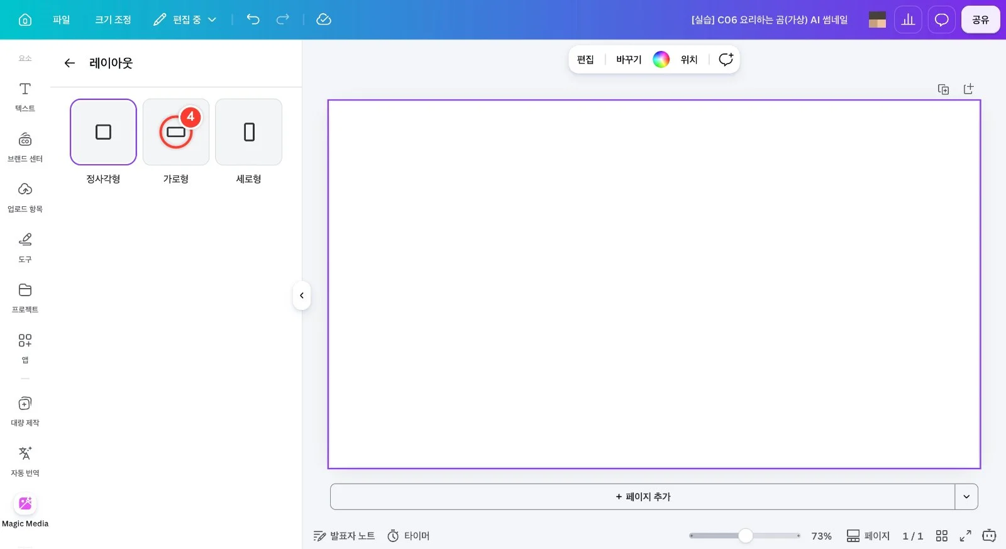Click the 공유 share button

[x=981, y=19]
